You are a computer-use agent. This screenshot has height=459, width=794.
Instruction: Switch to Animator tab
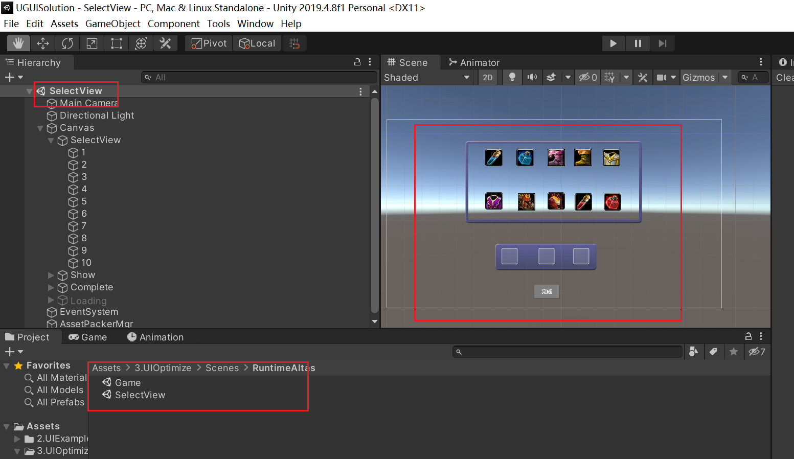[x=474, y=62]
